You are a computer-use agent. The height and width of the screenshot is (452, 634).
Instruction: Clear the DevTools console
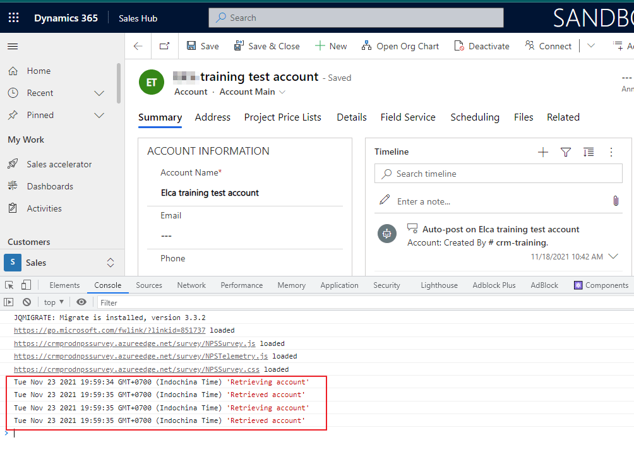pyautogui.click(x=26, y=302)
